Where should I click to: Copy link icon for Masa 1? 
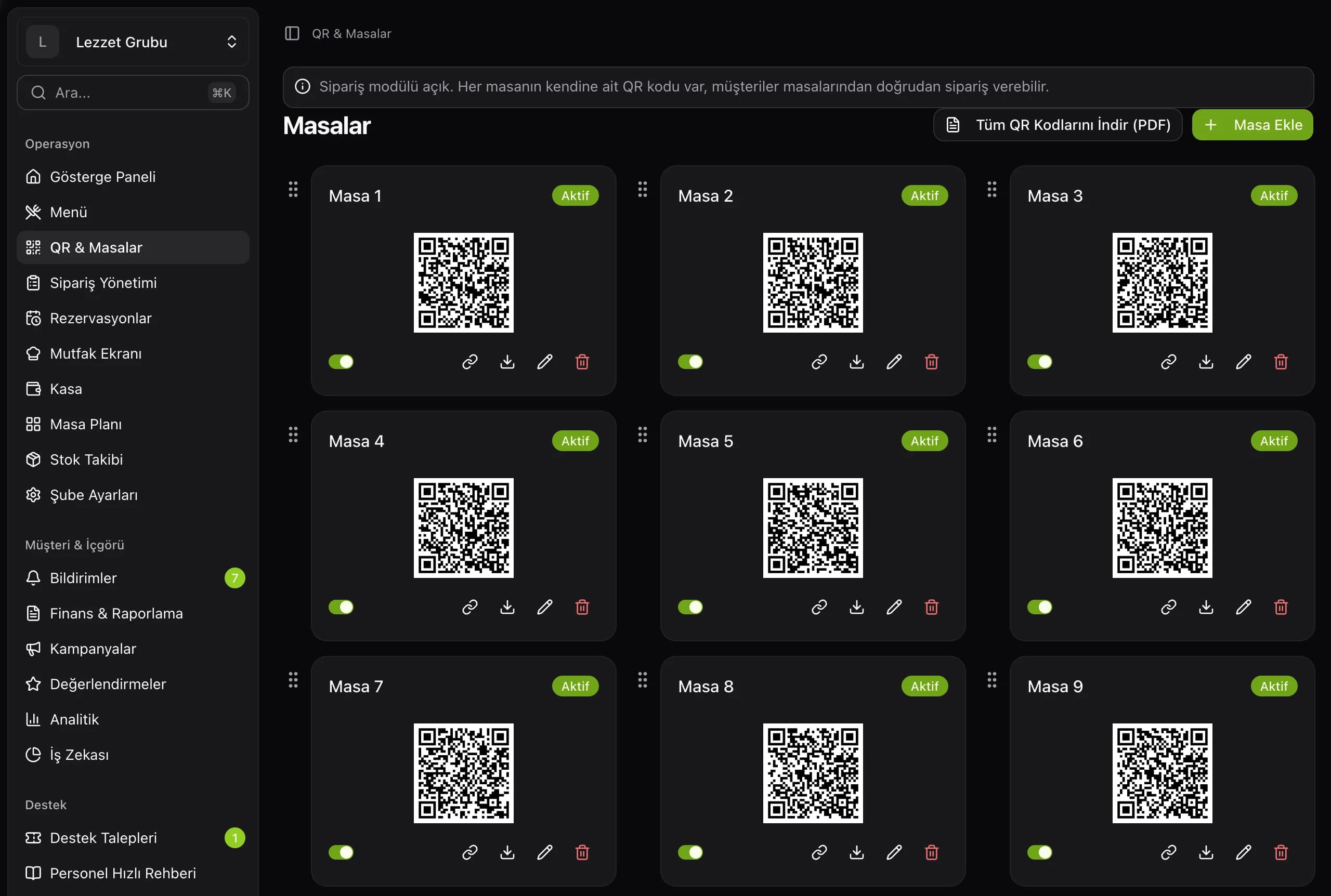470,362
